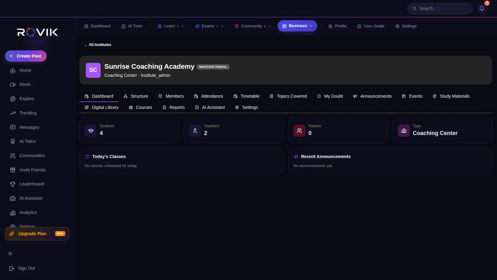The image size is (497, 280).
Task: Switch to the Announcements tab
Action: (x=372, y=96)
